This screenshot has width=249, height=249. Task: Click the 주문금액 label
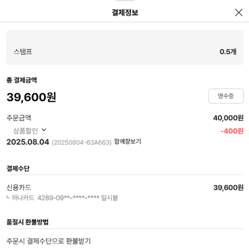[x=19, y=118]
